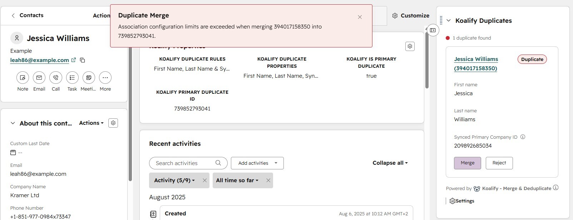Open About this contact settings gear
The width and height of the screenshot is (573, 220).
click(113, 123)
